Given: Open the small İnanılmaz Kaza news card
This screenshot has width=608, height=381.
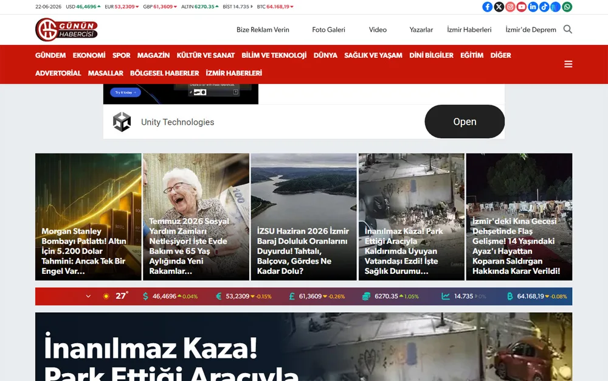Looking at the screenshot, I should [x=412, y=217].
